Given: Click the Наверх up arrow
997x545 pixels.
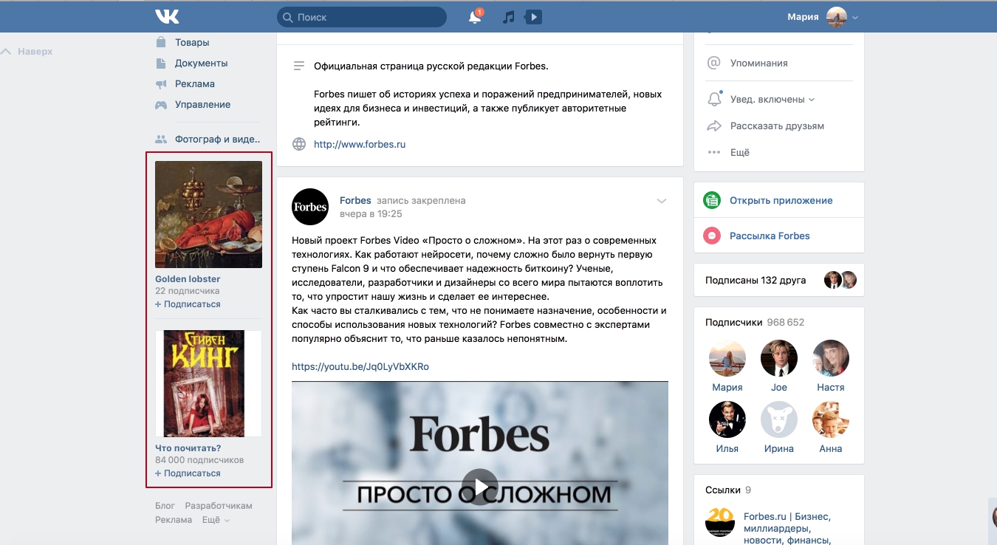Looking at the screenshot, I should [x=6, y=52].
